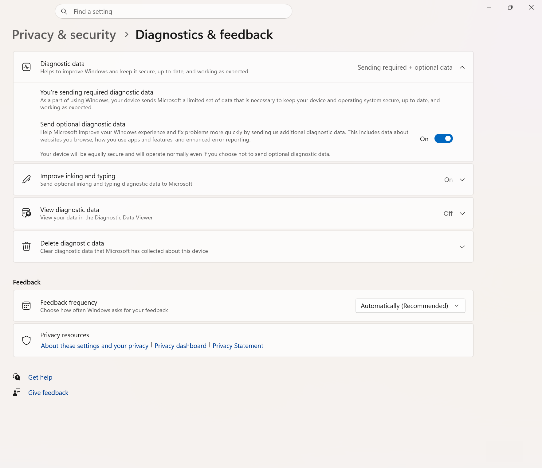The image size is (542, 468).
Task: Click the Feedback frequency calendar icon
Action: (x=26, y=306)
